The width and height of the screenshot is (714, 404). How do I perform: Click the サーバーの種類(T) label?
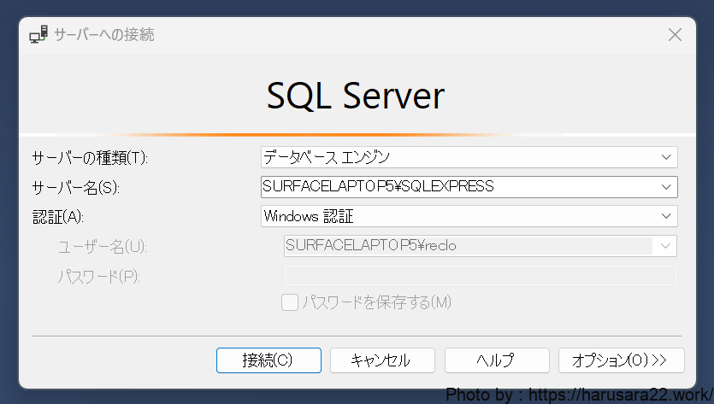pos(90,158)
